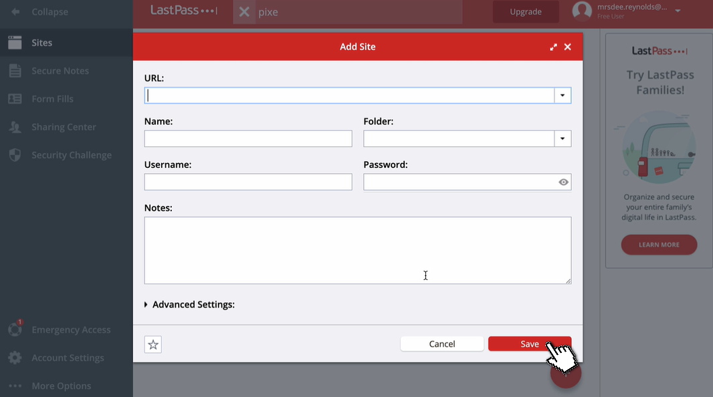Expand the Advanced Settings section
This screenshot has width=713, height=397.
click(x=189, y=305)
